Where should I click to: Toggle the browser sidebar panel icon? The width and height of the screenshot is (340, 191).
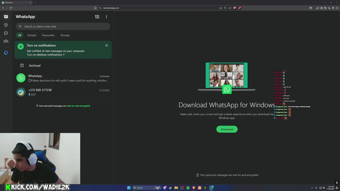[321, 8]
